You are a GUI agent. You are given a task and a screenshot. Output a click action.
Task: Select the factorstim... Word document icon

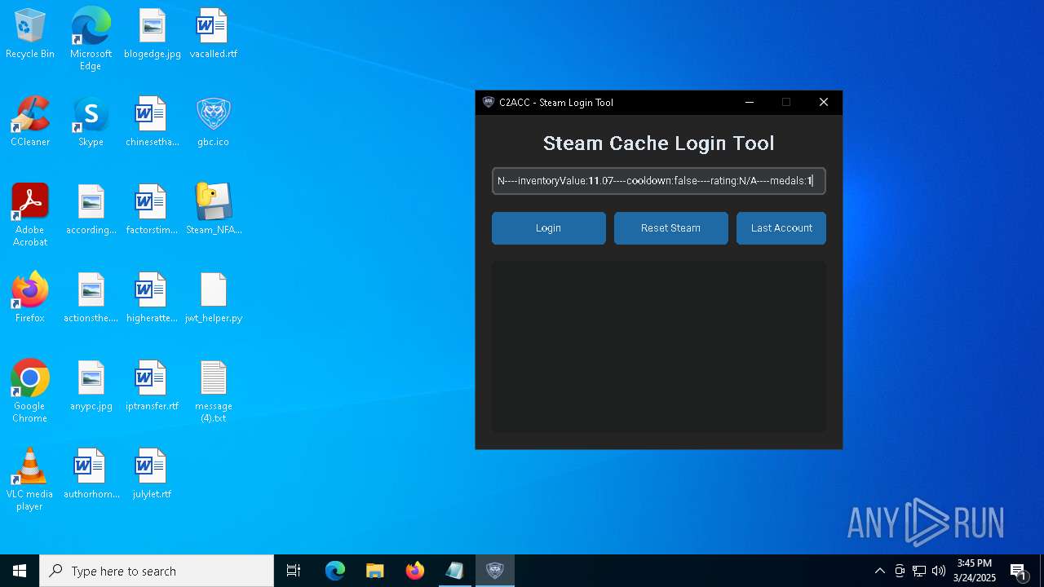(x=152, y=210)
